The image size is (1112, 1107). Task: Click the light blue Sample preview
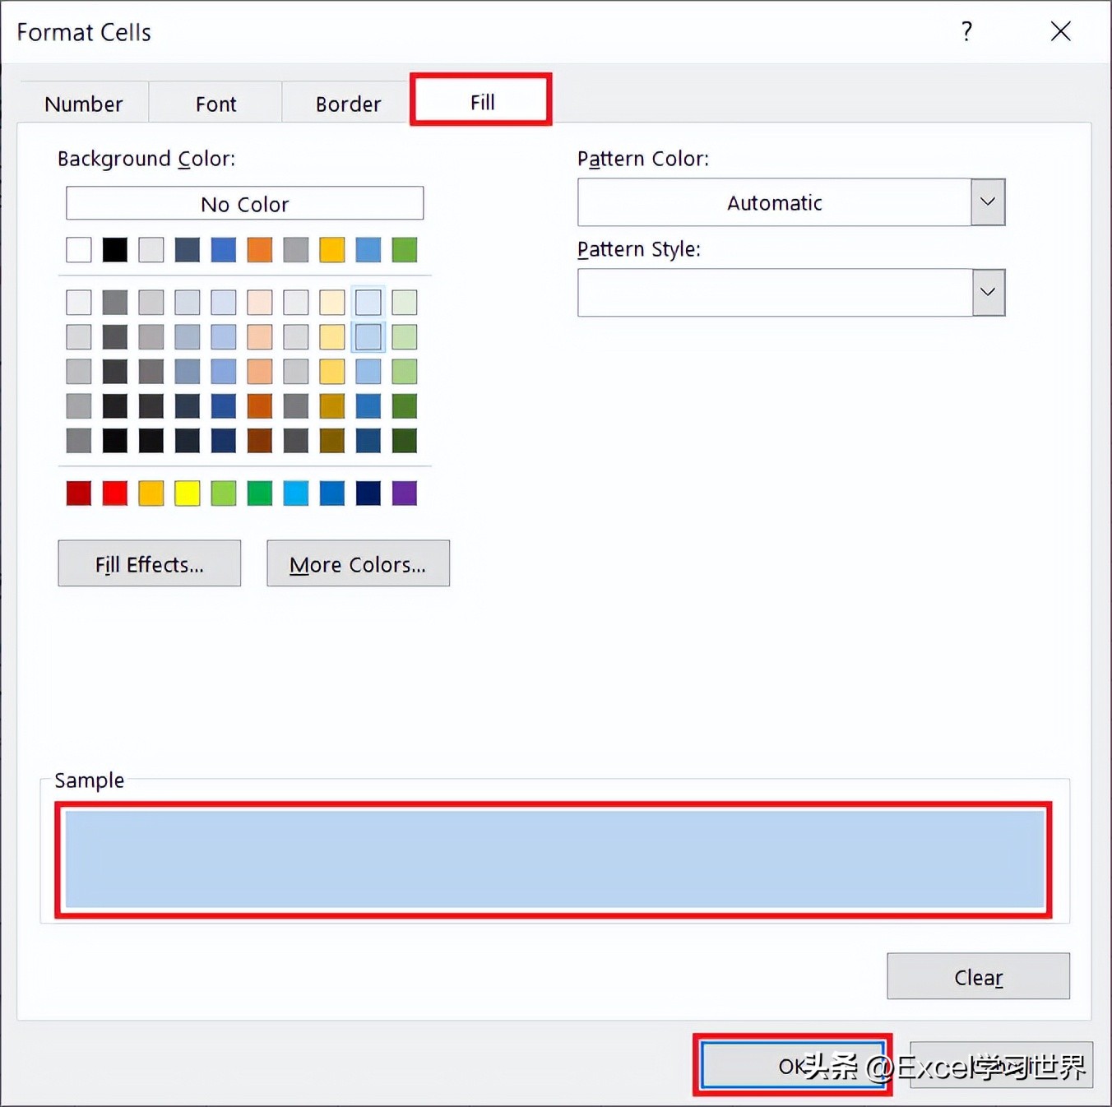pyautogui.click(x=554, y=859)
